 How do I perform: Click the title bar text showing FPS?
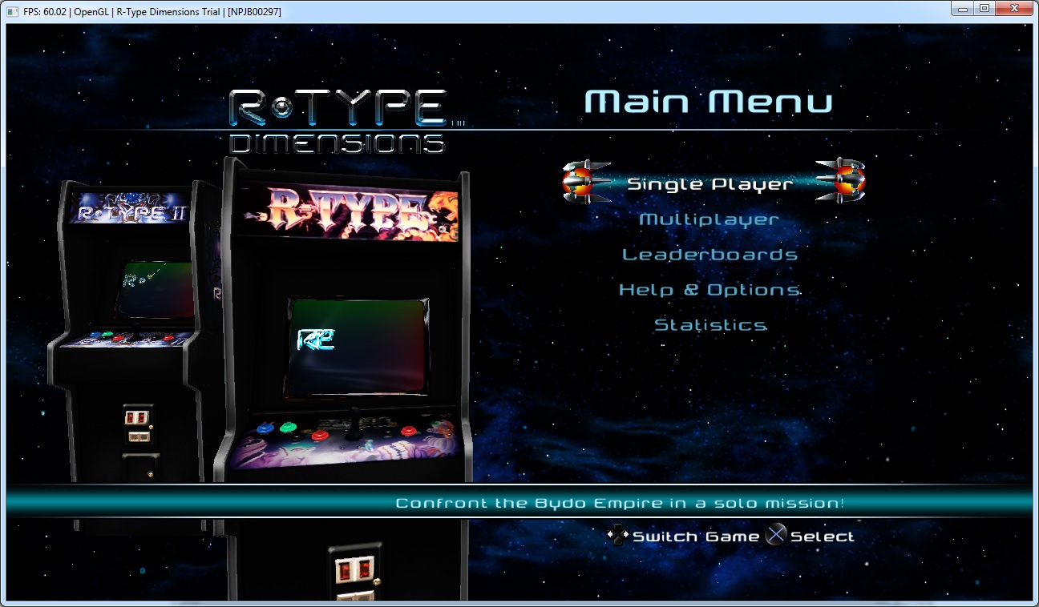pyautogui.click(x=152, y=11)
